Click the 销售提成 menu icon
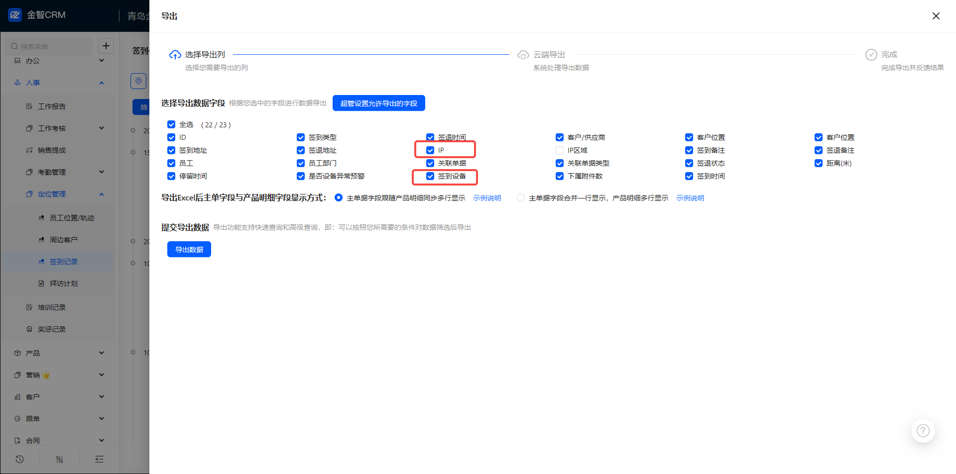Screen dimensions: 956x474 [29, 150]
